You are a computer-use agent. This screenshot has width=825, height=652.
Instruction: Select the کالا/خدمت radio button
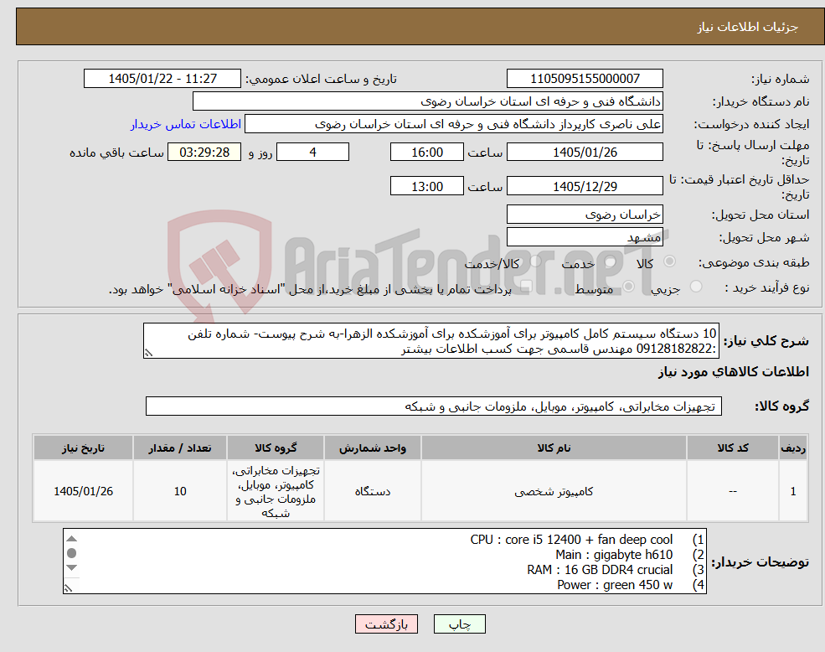coord(535,261)
